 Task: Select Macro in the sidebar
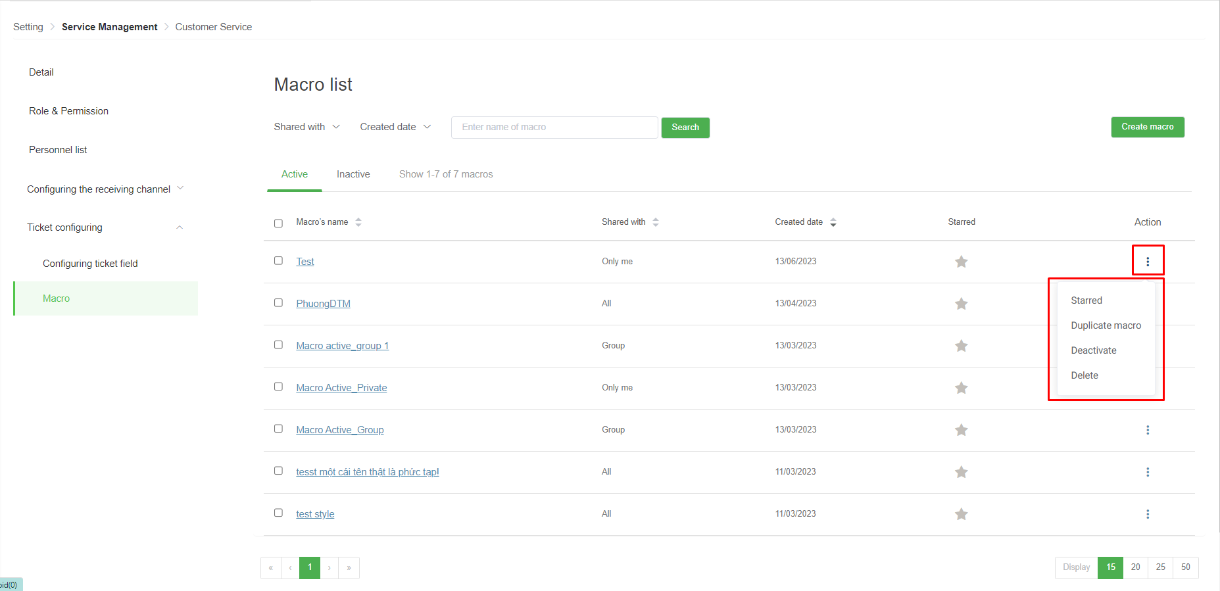[x=106, y=298]
